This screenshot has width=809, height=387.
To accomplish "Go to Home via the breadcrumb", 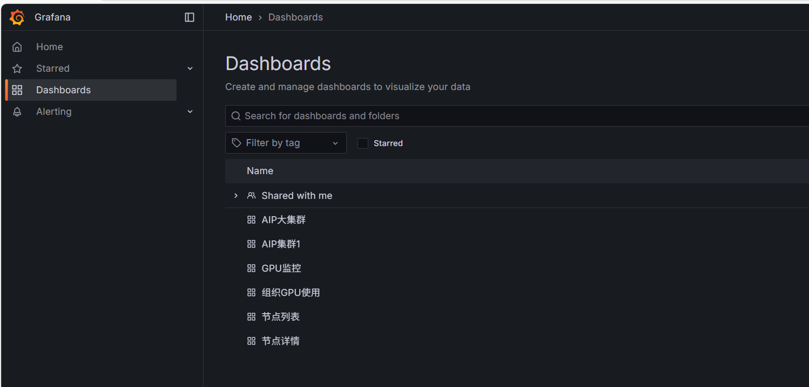I will (x=238, y=17).
